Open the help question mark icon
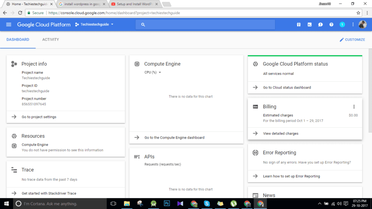This screenshot has width=372, height=209. click(331, 24)
